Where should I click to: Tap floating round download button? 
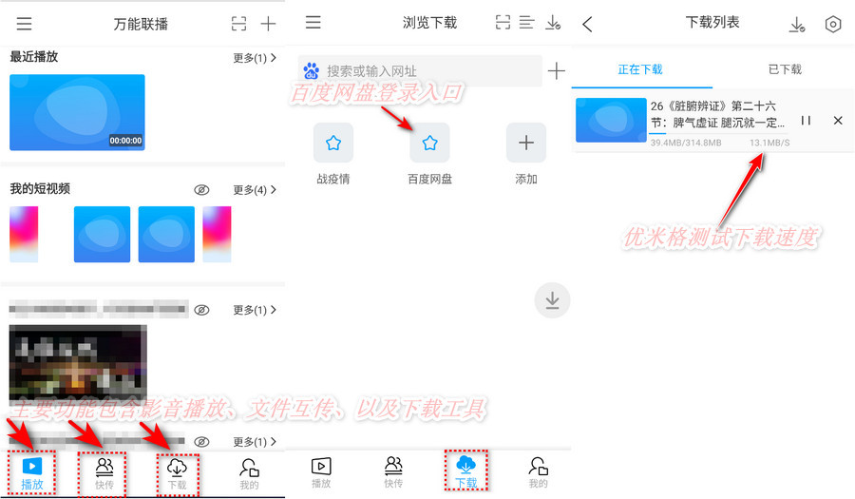click(552, 300)
